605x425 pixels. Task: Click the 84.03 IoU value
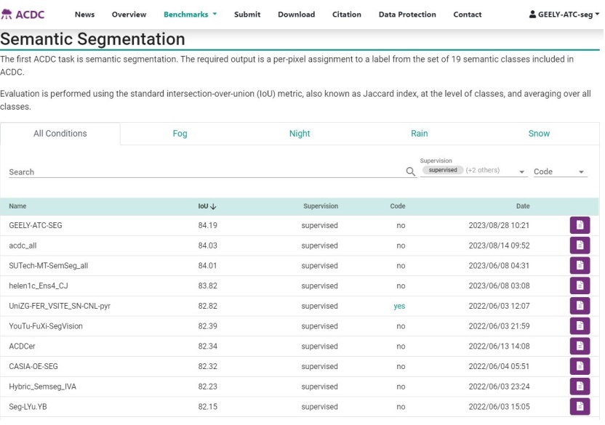coord(207,246)
